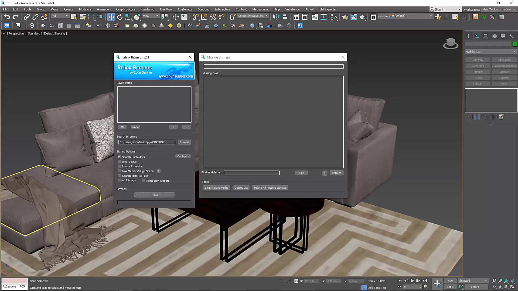Click the green object color swatch
Screen dimensions: 518x291
(515, 44)
